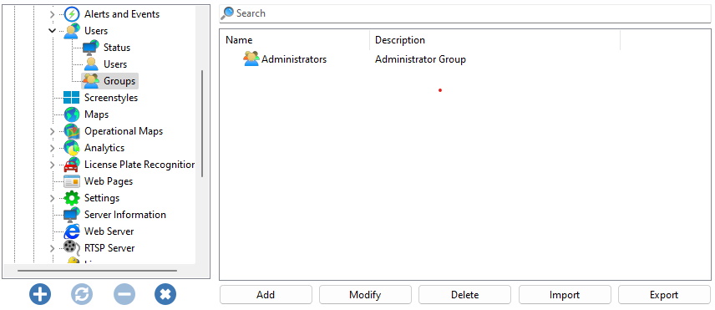Viewport: 715px width, 310px height.
Task: Click the Administrator Group description cell
Action: [x=420, y=59]
